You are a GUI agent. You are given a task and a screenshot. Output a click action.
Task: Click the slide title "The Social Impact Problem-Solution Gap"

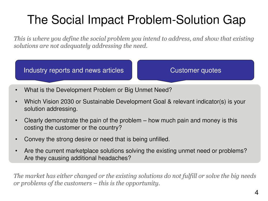point(136,20)
